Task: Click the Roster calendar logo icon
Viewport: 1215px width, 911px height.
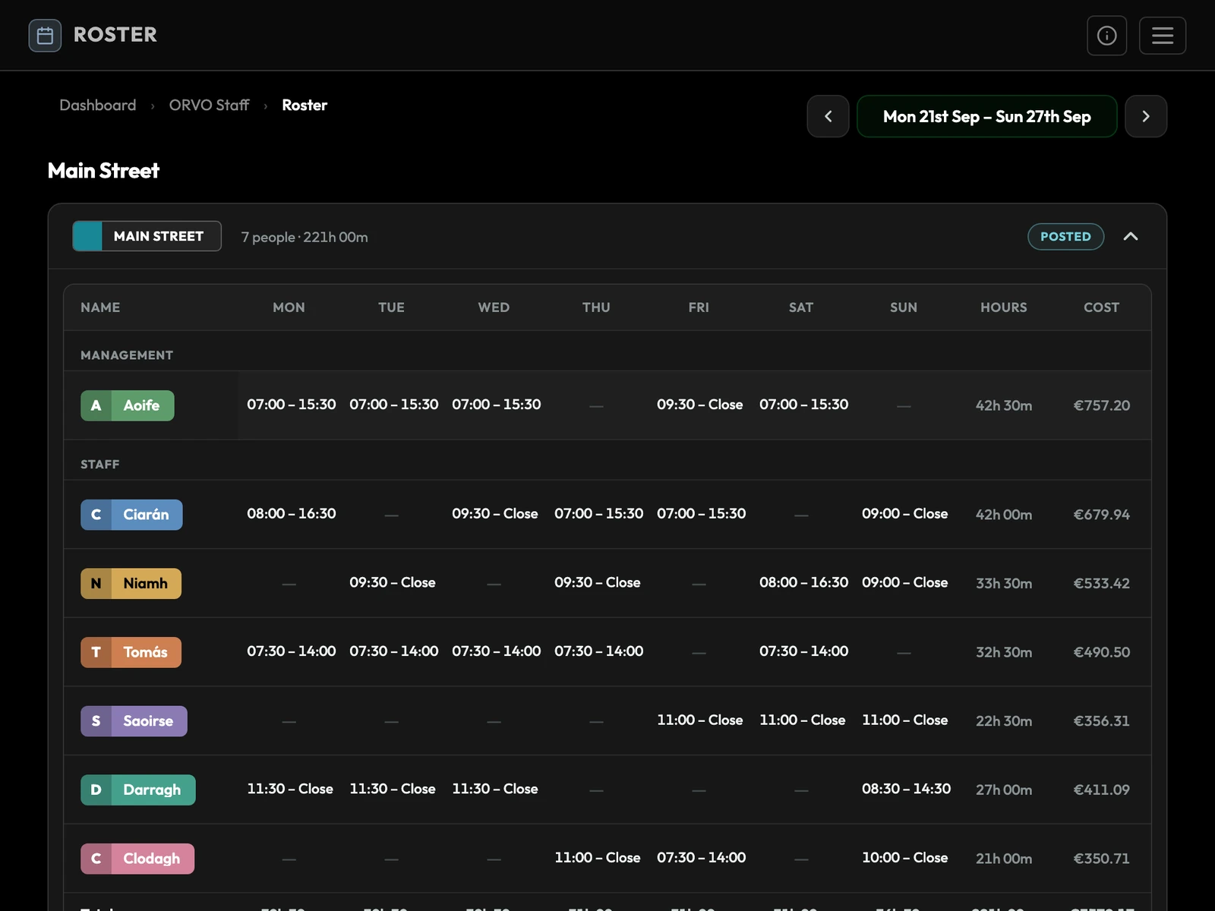Action: click(x=45, y=36)
